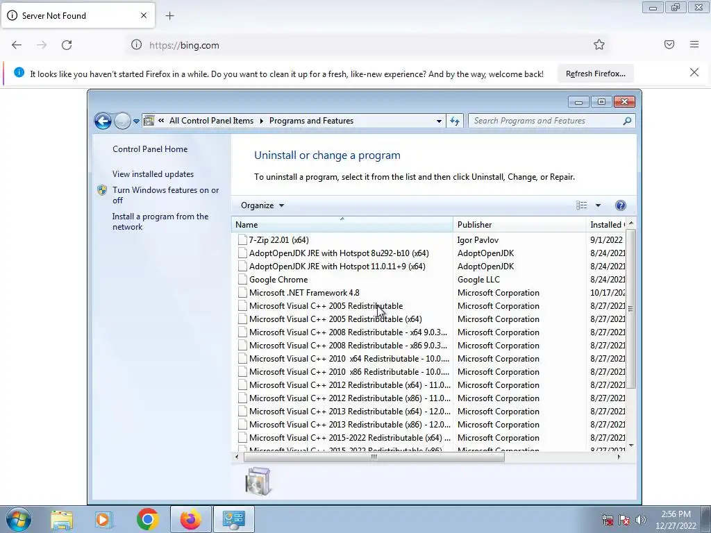Sort list by Name column header
The height and width of the screenshot is (533, 711).
click(x=342, y=224)
